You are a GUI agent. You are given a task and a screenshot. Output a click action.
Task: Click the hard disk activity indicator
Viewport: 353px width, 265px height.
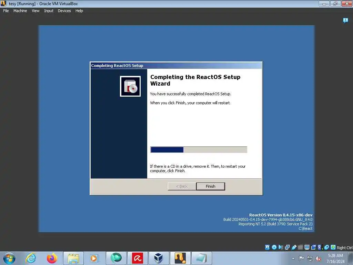click(267, 247)
